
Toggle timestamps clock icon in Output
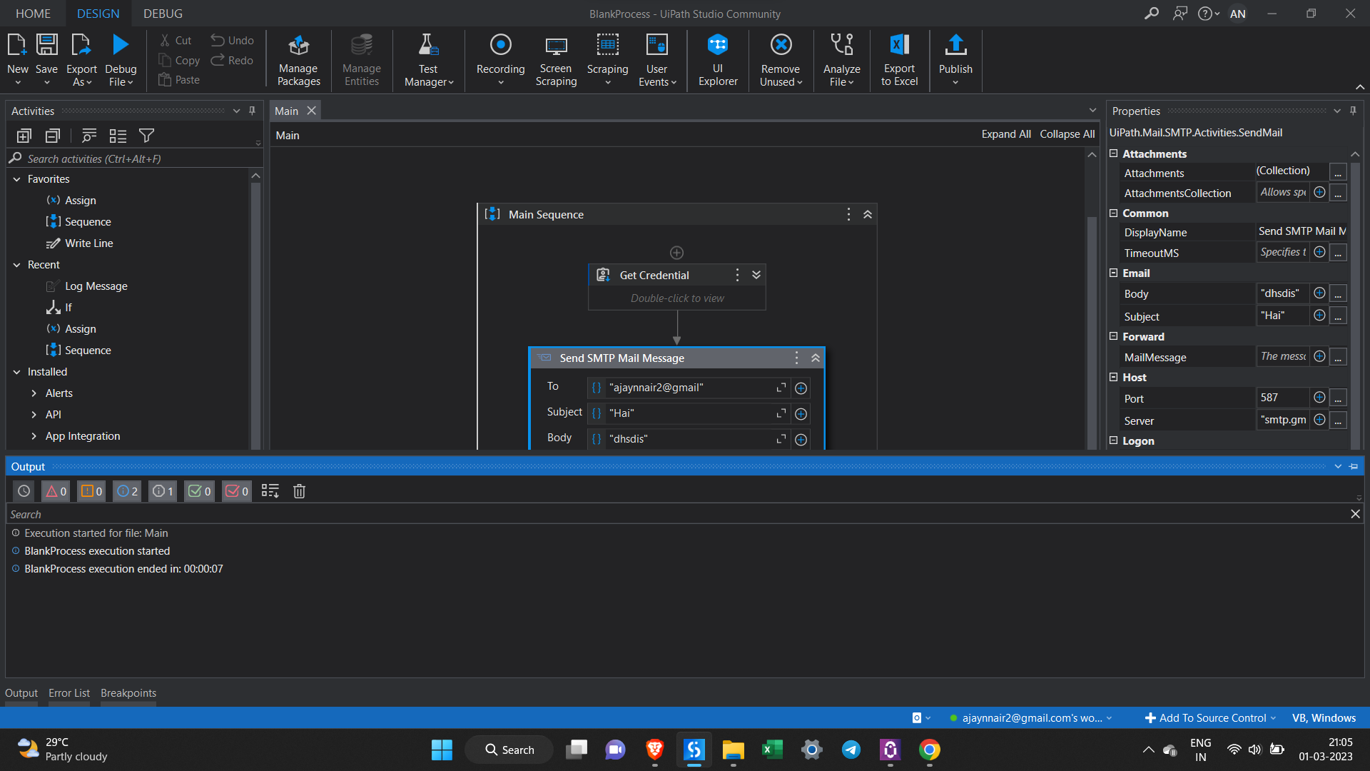(x=24, y=491)
